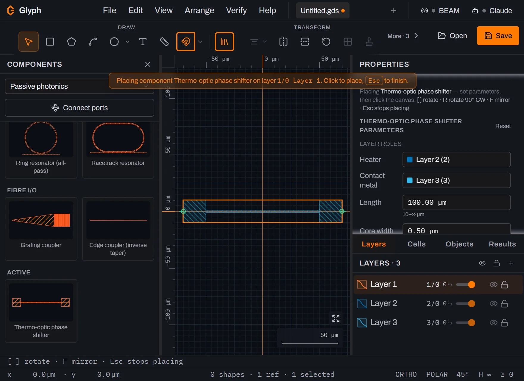Click Layer 2 pattern color swatch
The width and height of the screenshot is (524, 381).
(362, 304)
